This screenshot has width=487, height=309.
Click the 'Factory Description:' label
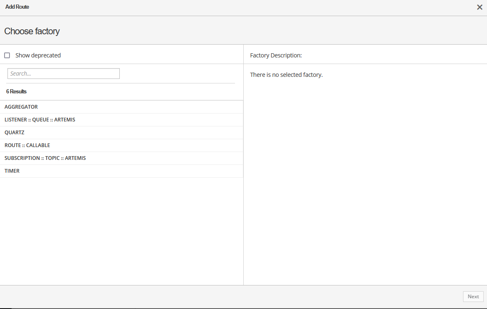pos(276,55)
